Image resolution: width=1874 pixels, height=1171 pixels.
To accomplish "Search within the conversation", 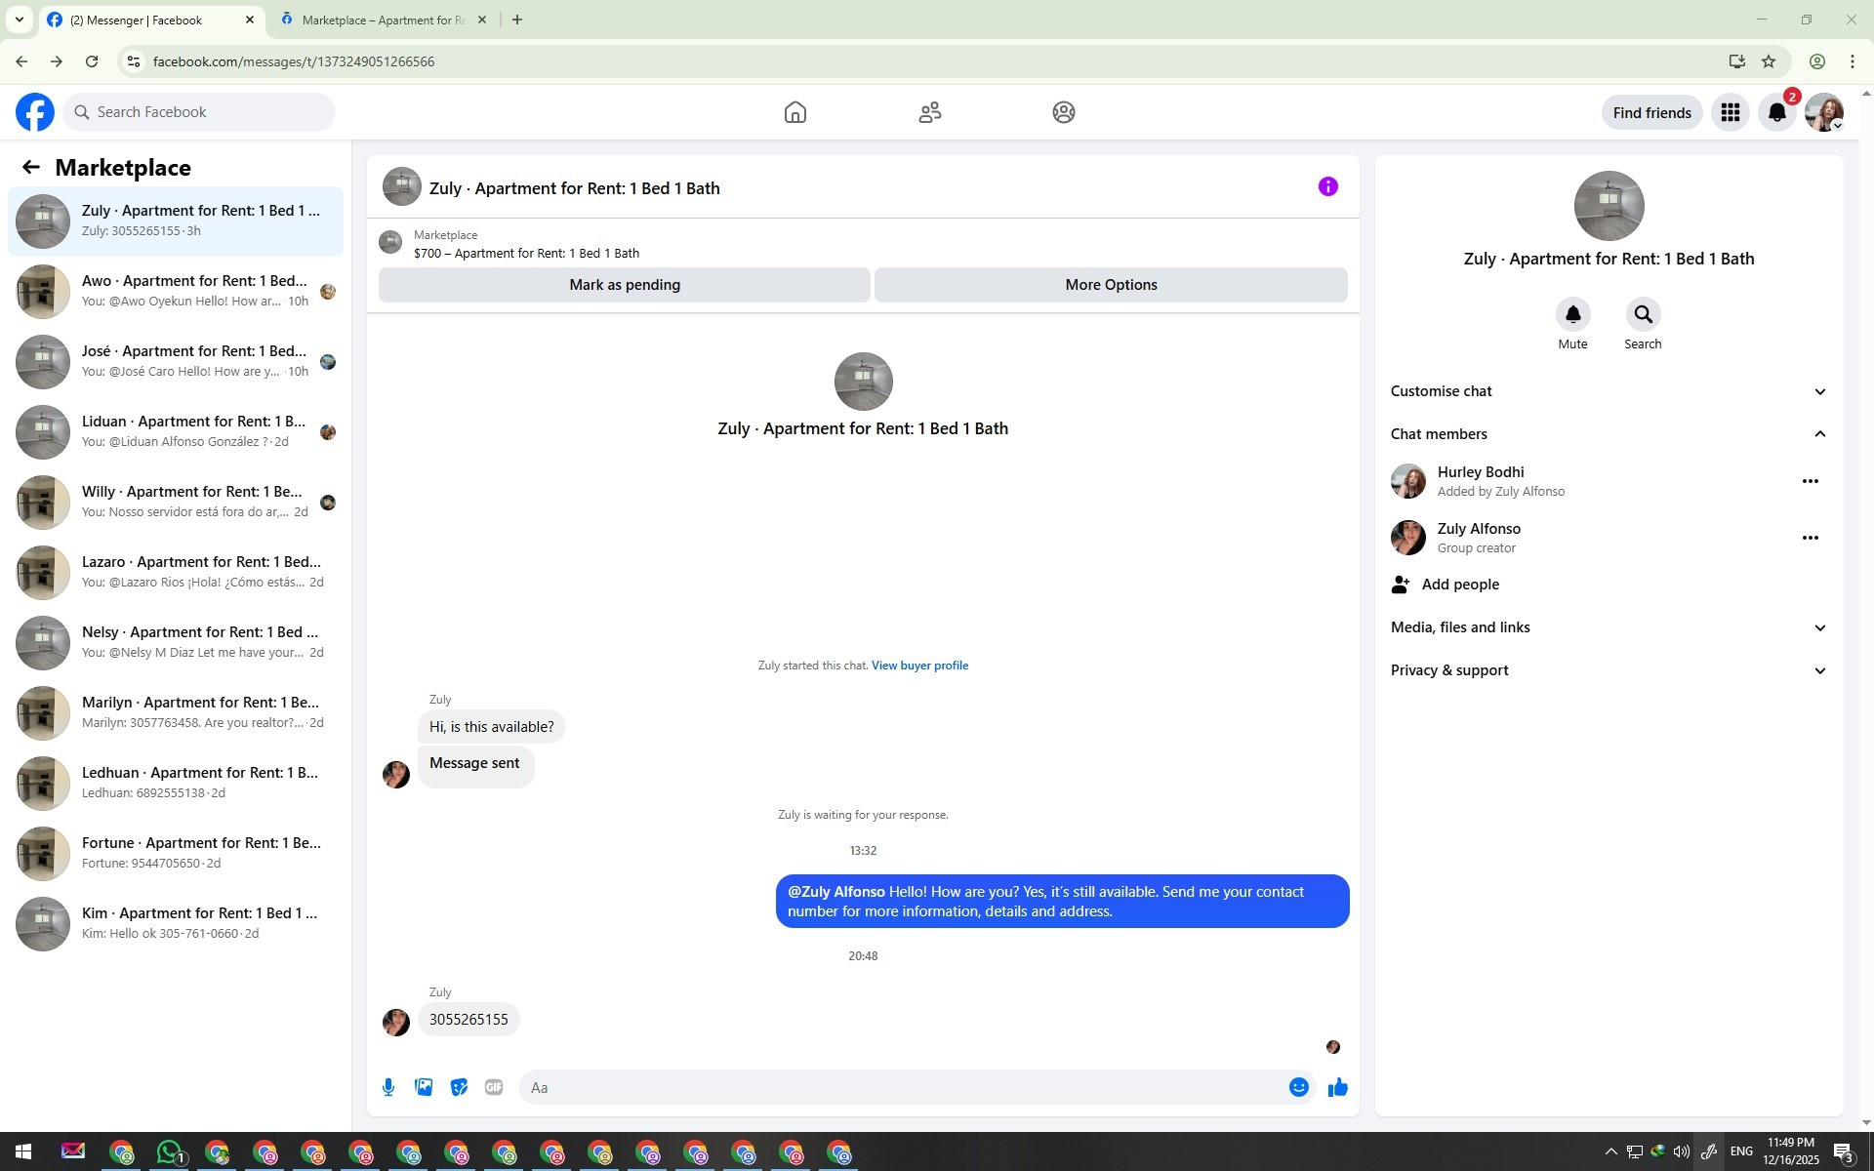I will (x=1643, y=314).
